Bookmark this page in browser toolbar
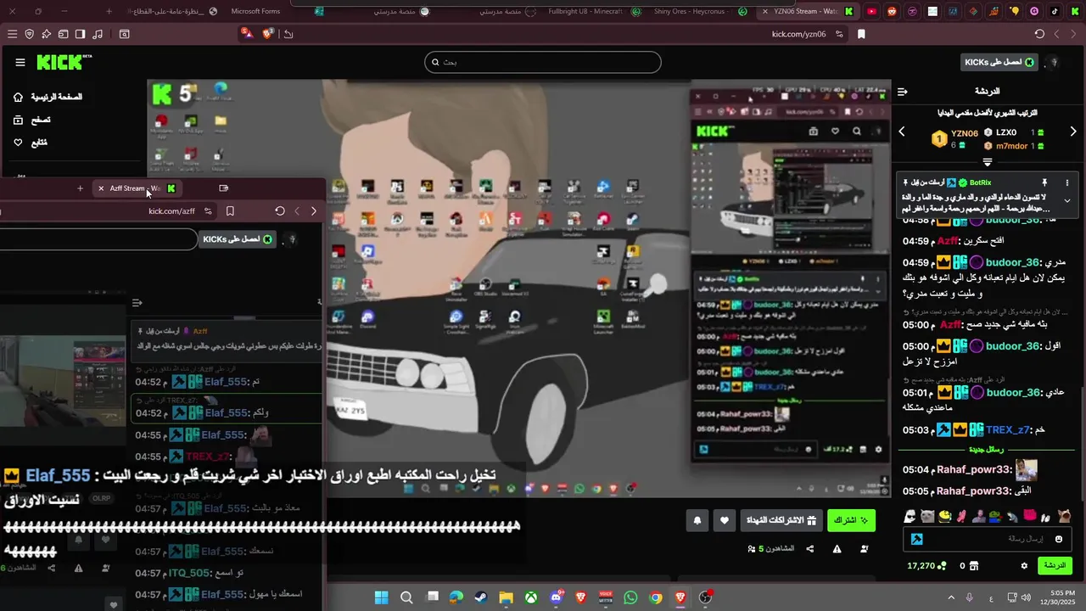The height and width of the screenshot is (611, 1086). 861,34
